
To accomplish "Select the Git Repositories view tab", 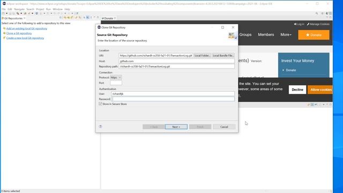I will click(x=13, y=18).
